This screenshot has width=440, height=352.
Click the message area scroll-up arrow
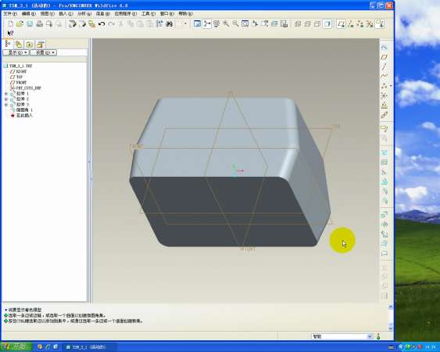pos(391,307)
